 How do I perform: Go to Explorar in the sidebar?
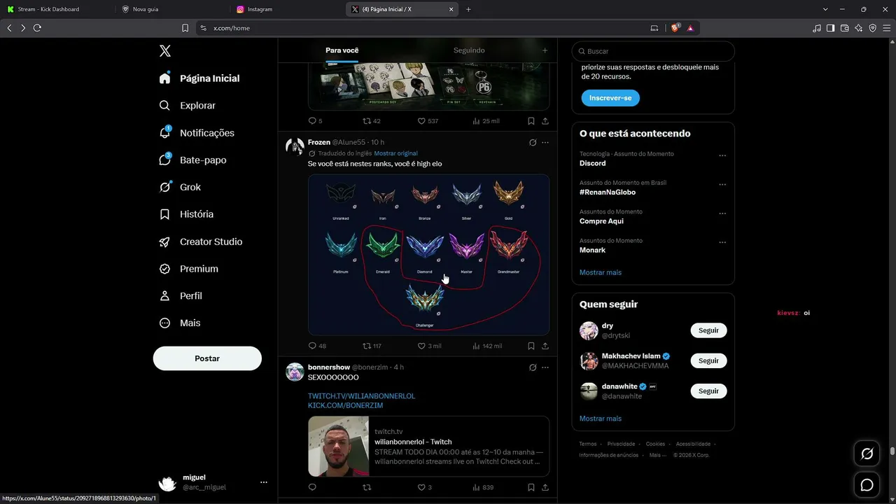[188, 106]
